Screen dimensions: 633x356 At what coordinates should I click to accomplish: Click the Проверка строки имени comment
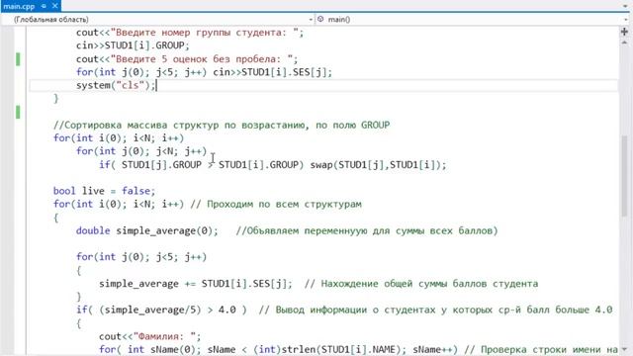coord(541,349)
